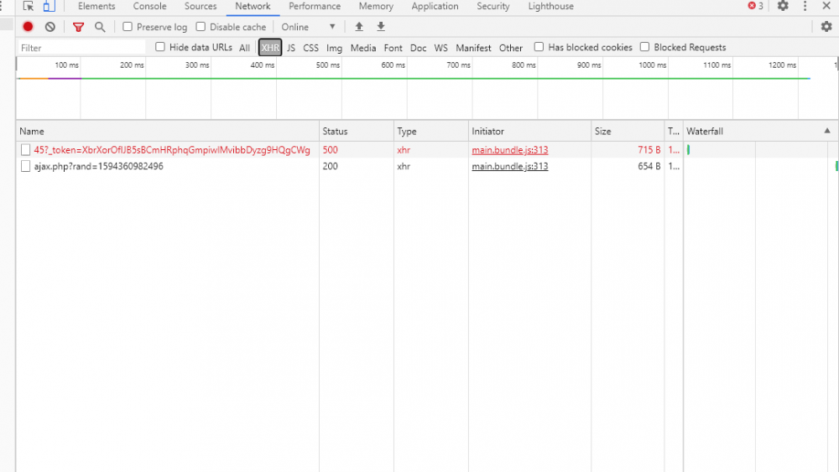Enable Preserve log checkbox
This screenshot has height=472, width=839.
[x=128, y=27]
